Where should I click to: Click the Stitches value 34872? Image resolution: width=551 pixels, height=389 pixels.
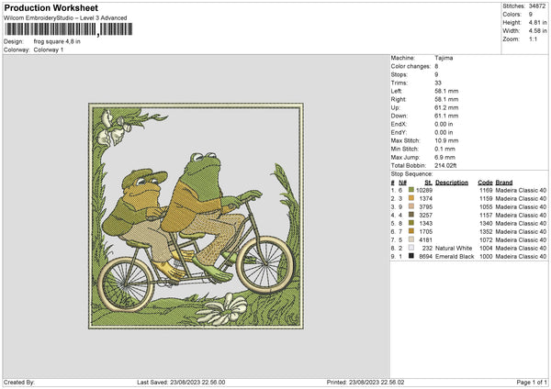click(x=537, y=6)
